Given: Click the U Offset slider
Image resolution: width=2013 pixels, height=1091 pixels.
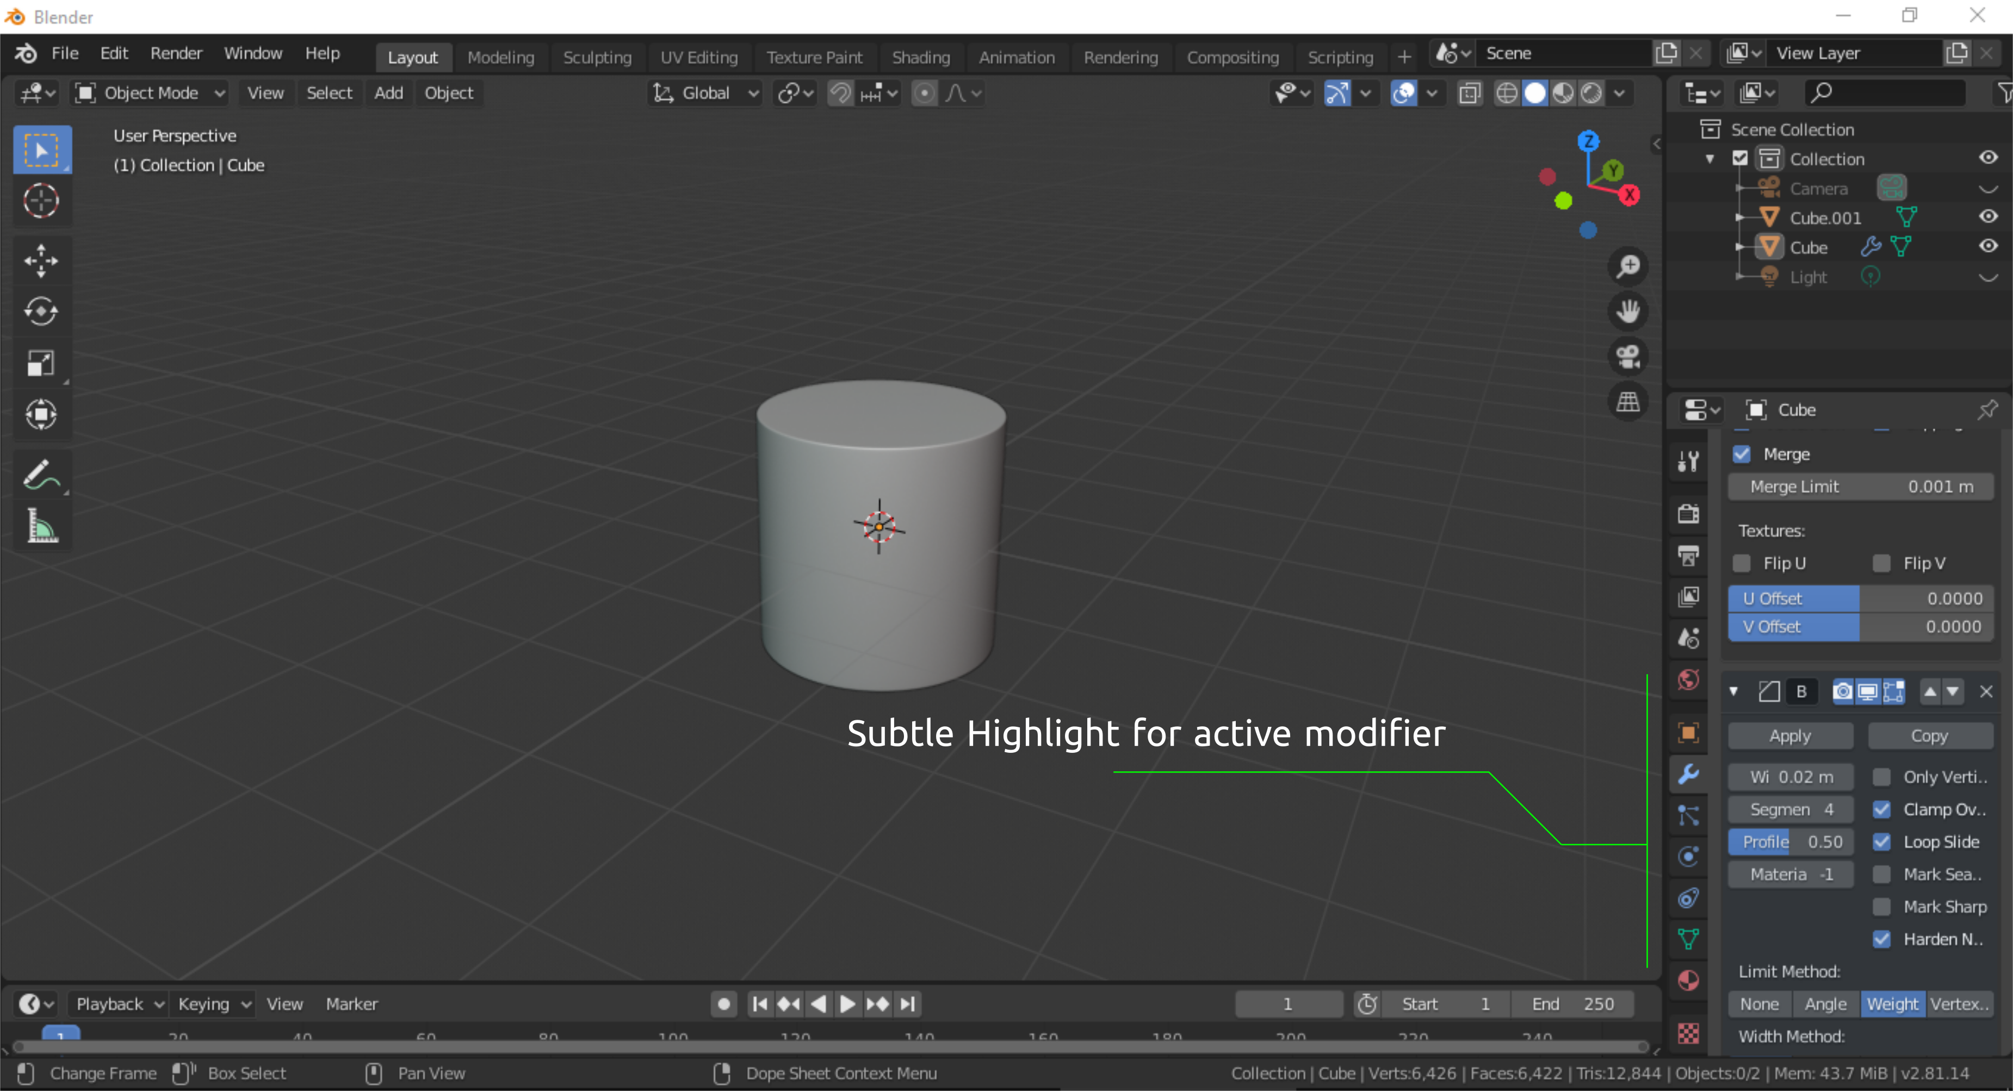Looking at the screenshot, I should [x=1861, y=598].
